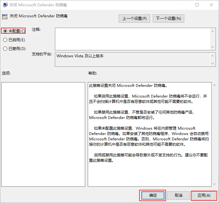The image size is (219, 203).
Task: Click down arrow of help text scrollbar
Action: [x=214, y=184]
